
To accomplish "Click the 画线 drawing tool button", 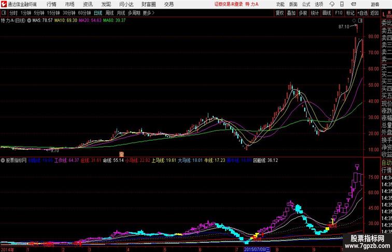I will 327,13.
